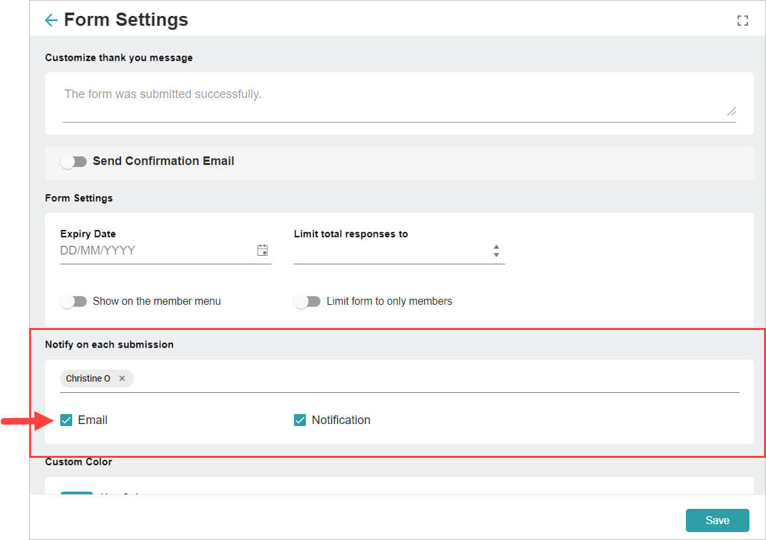Decrease the Limit total responses value
The width and height of the screenshot is (766, 540).
[497, 254]
